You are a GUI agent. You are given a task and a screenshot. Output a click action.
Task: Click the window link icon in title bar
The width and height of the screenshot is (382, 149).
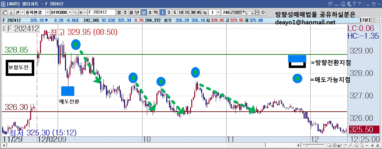330,4
